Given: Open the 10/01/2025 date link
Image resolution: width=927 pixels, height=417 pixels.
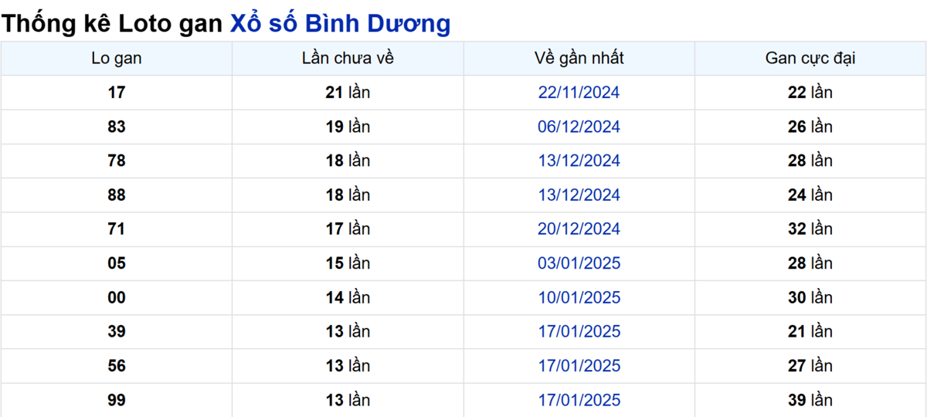Looking at the screenshot, I should click(579, 297).
